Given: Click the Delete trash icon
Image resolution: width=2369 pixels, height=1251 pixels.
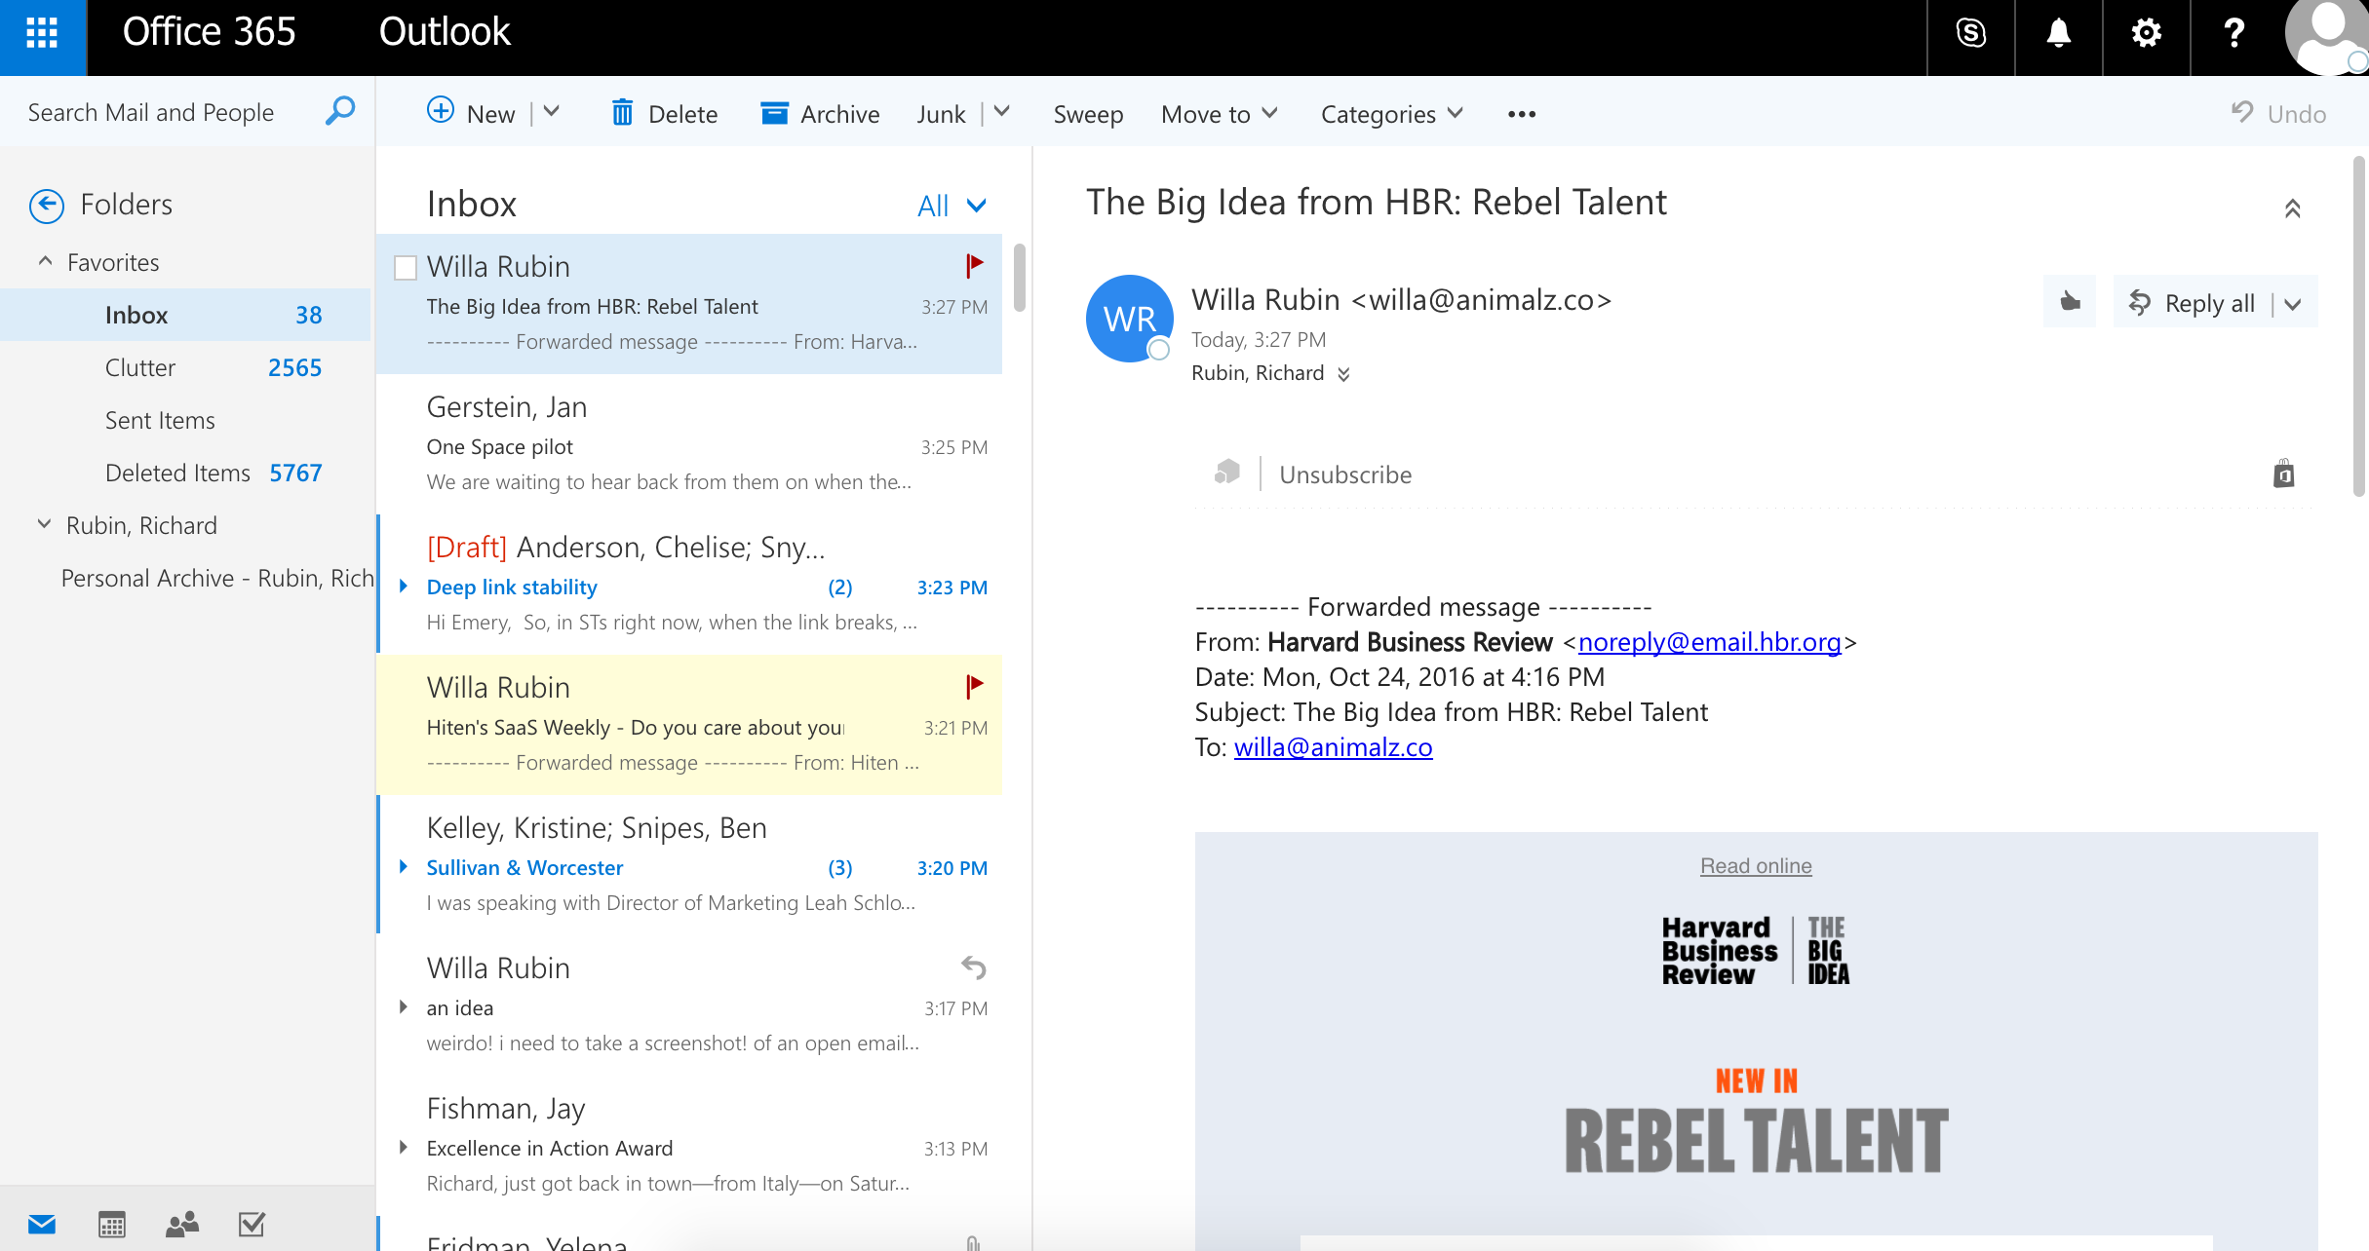Looking at the screenshot, I should click(x=622, y=113).
